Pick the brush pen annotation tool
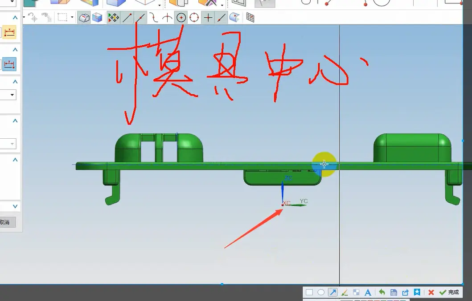Screen dimensions: 472x301 point(344,293)
